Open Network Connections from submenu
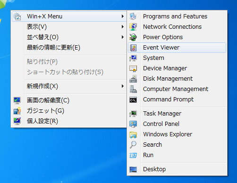 click(x=177, y=27)
